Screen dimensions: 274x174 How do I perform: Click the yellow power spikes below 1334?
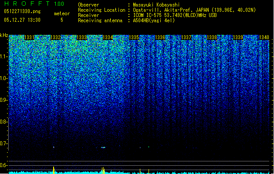tap(103, 171)
